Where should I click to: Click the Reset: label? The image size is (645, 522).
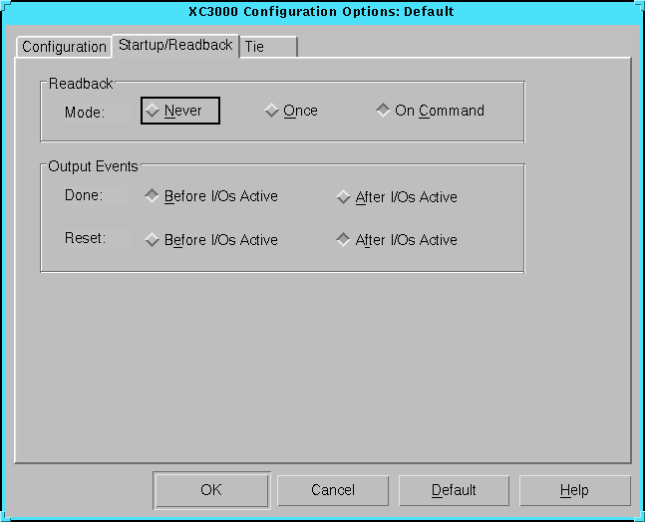point(85,239)
